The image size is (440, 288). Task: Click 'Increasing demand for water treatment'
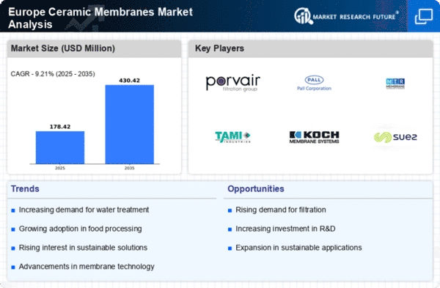coord(84,210)
